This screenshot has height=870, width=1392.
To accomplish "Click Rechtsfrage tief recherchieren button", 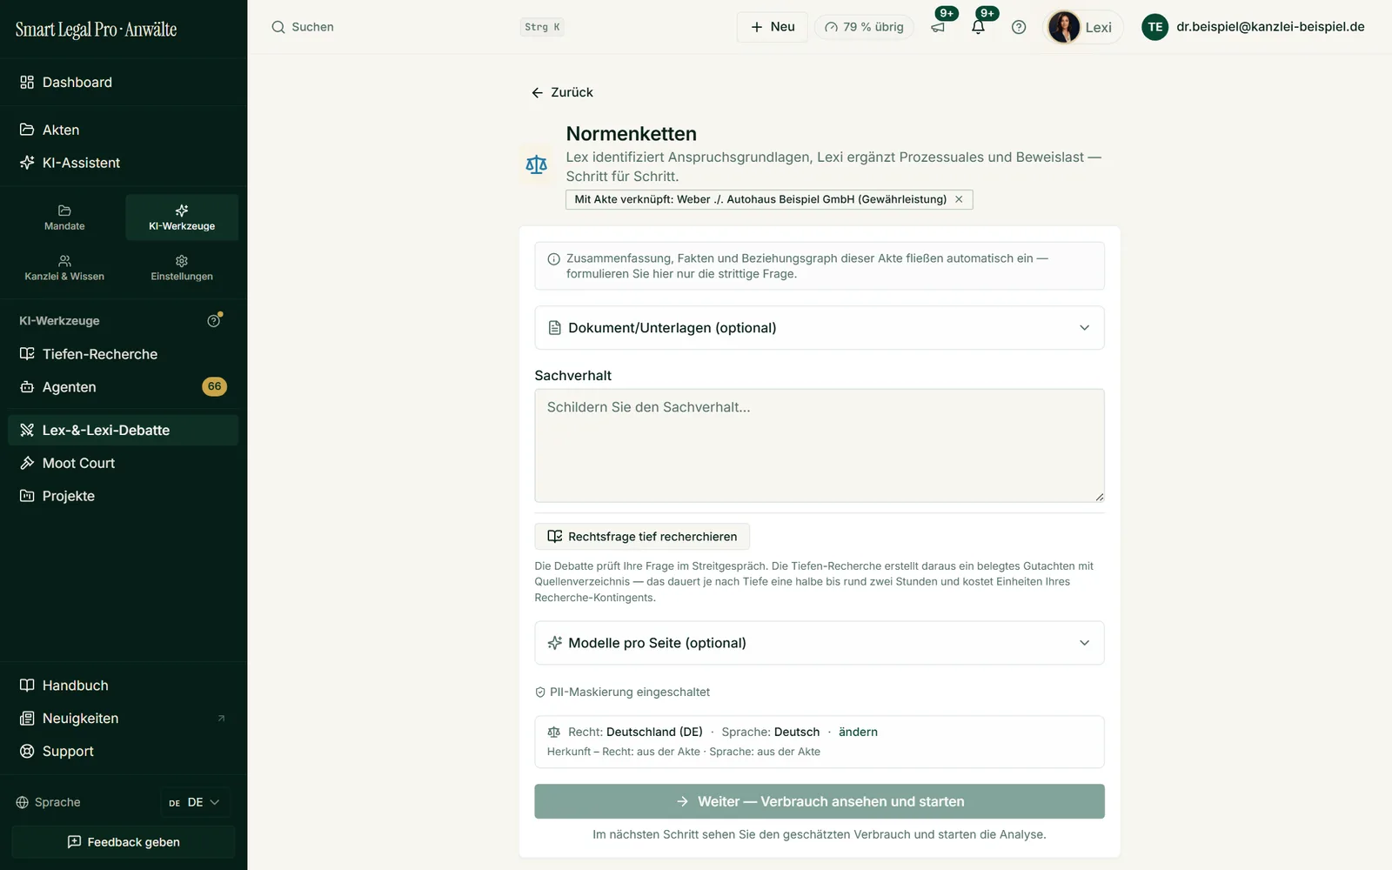I will coord(642,537).
